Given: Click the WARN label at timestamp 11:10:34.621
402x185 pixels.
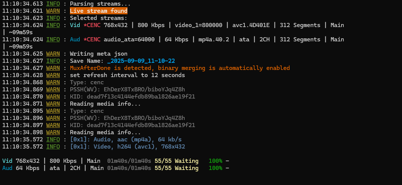Looking at the screenshot, I should pos(53,11).
